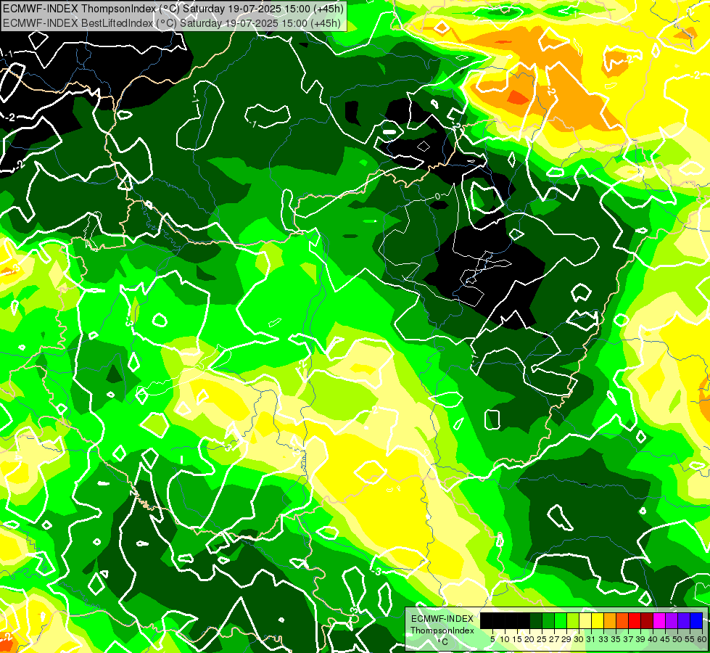Pick the bright red legend swatch (37-39)
This screenshot has height=653, width=710.
(x=635, y=620)
